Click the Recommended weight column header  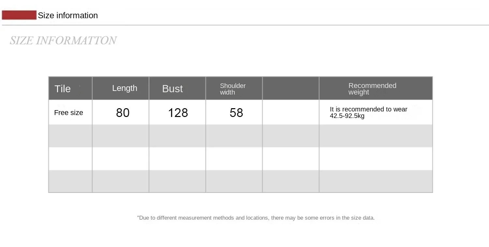click(372, 89)
